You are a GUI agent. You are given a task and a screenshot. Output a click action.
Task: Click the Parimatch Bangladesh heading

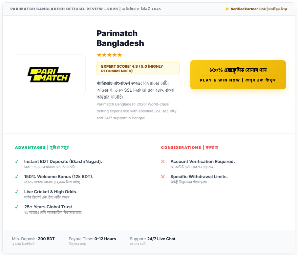point(120,38)
